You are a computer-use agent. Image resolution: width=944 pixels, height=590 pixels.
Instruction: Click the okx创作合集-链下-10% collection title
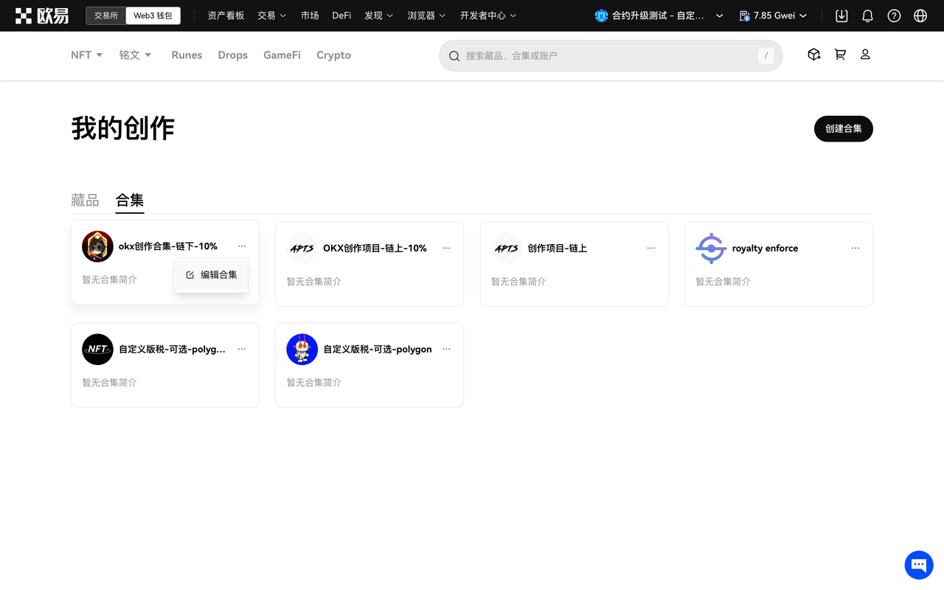168,246
